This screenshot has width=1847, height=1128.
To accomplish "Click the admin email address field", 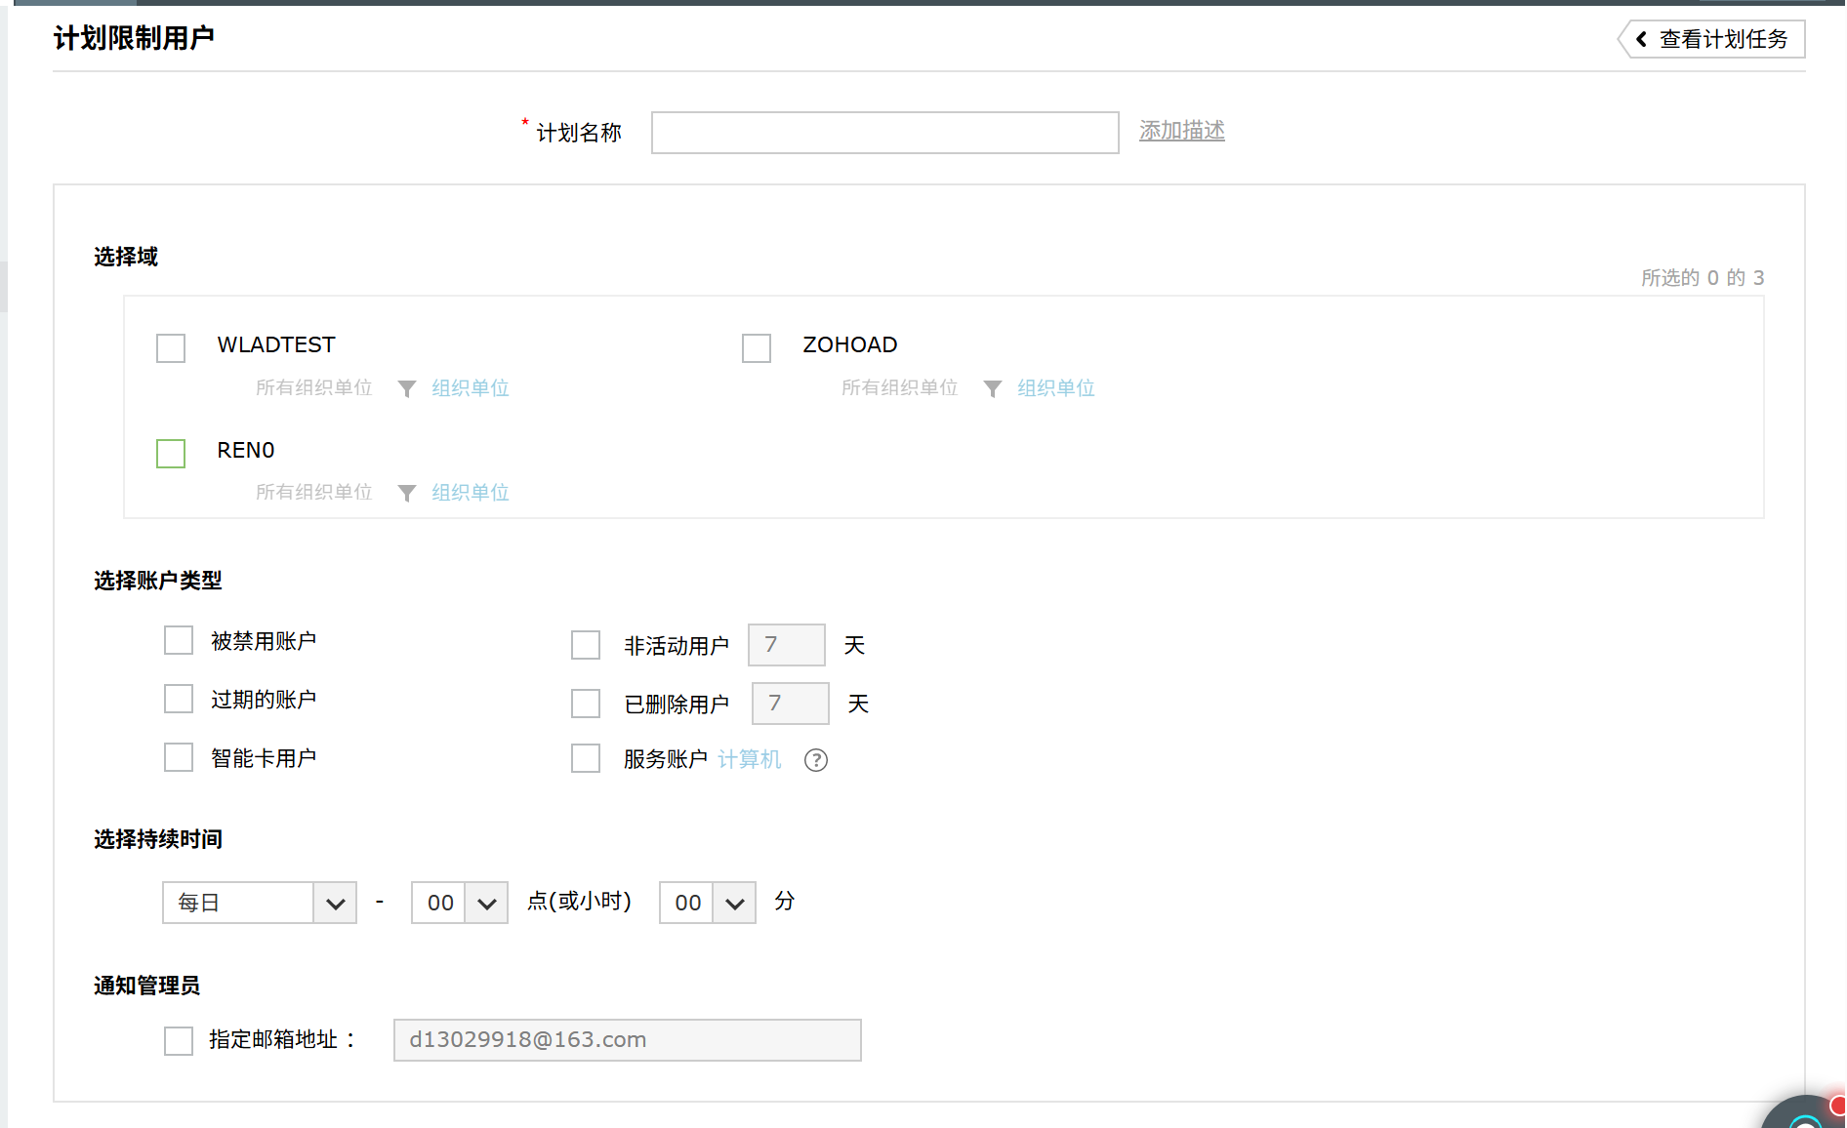I will click(x=628, y=1040).
